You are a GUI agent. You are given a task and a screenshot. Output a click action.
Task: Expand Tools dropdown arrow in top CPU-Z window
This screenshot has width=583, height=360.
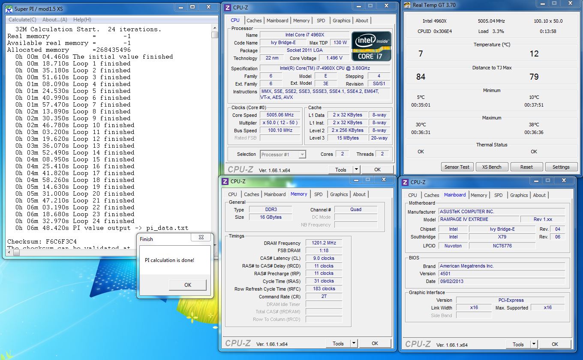(356, 170)
